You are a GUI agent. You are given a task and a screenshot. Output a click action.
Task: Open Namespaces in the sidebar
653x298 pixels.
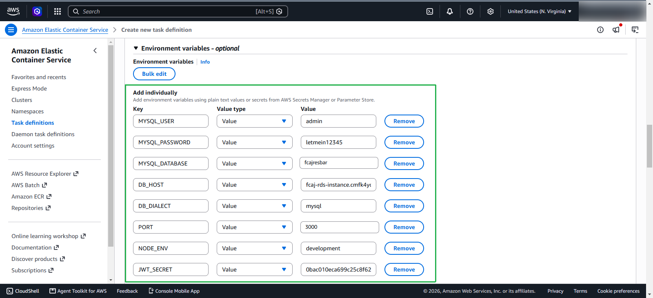click(x=27, y=111)
